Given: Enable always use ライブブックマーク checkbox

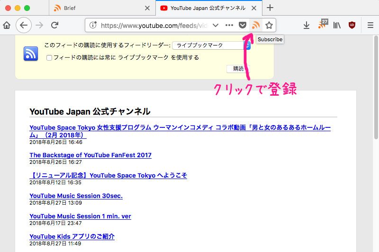Looking at the screenshot, I should pos(49,58).
